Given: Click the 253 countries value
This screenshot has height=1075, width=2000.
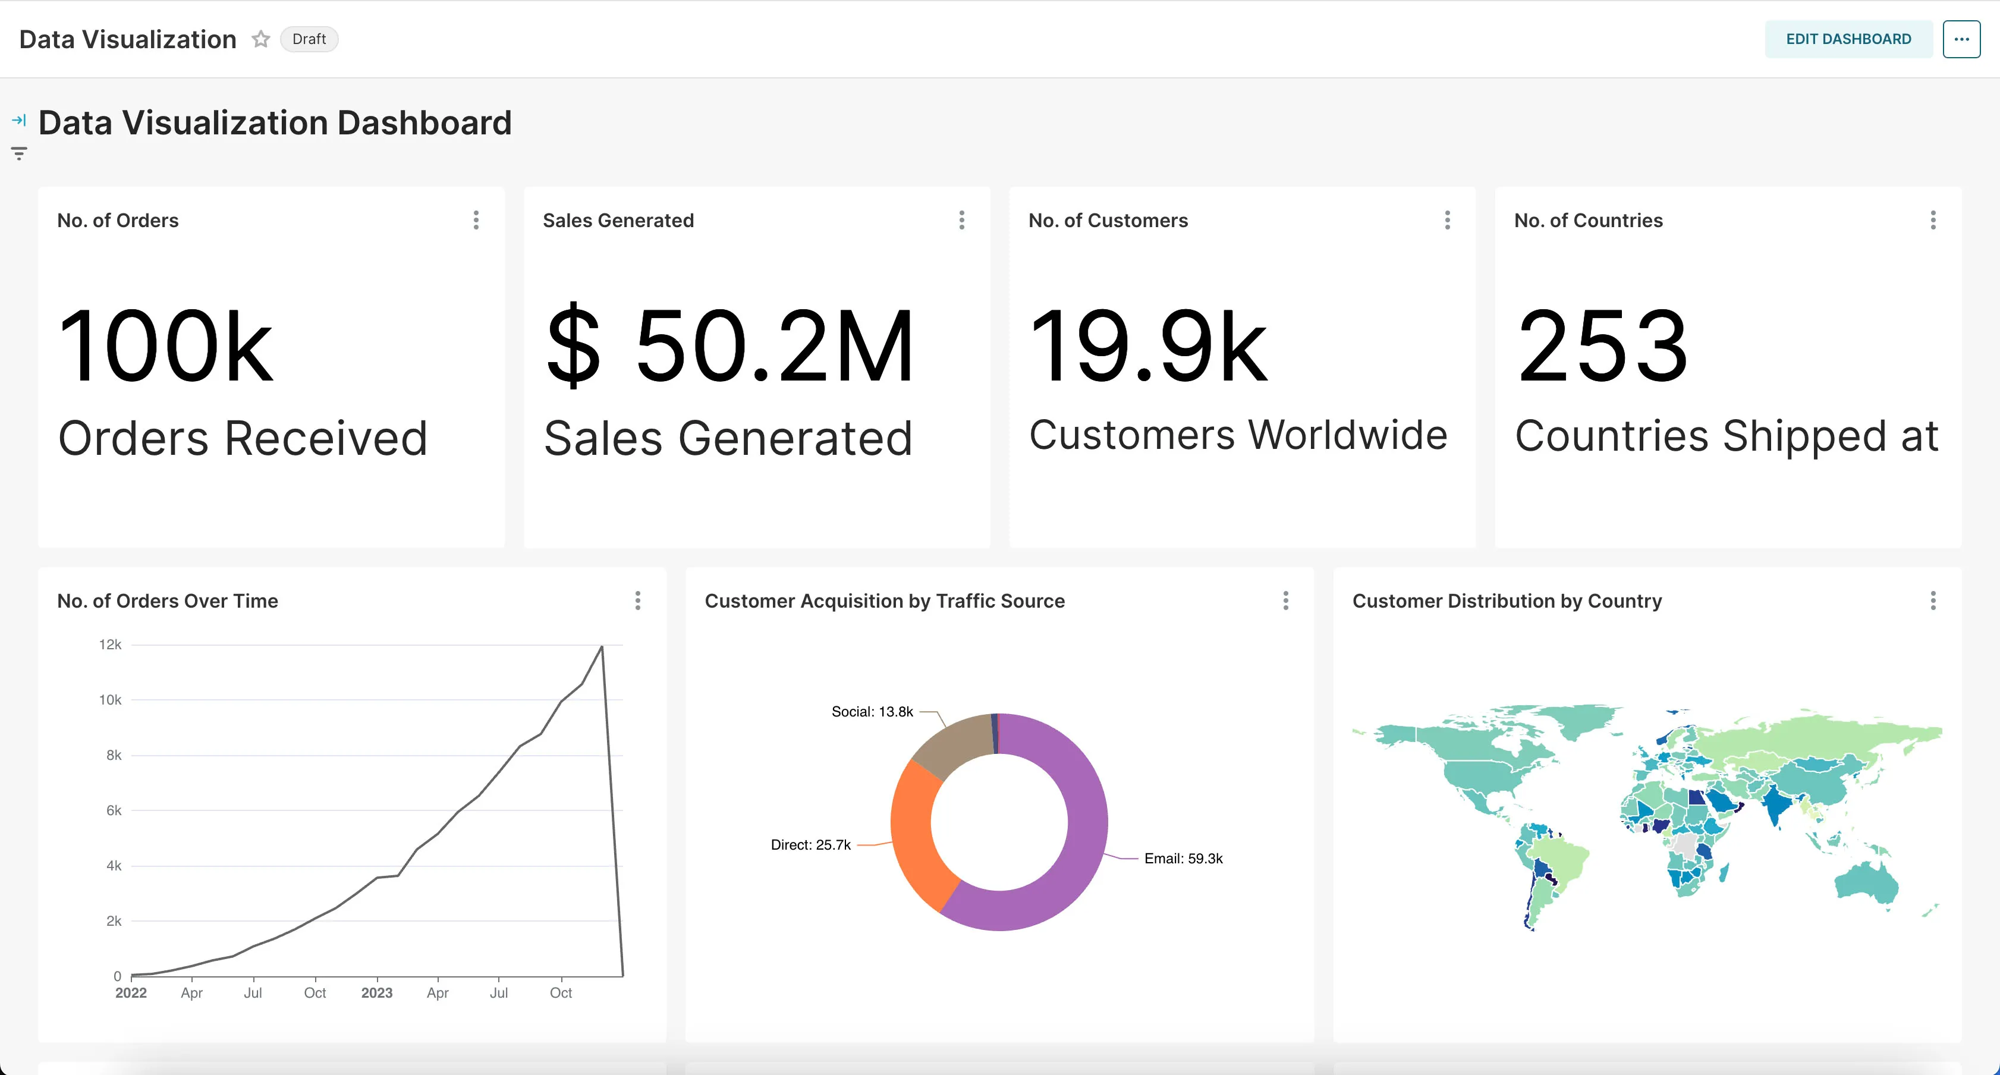Looking at the screenshot, I should tap(1602, 345).
